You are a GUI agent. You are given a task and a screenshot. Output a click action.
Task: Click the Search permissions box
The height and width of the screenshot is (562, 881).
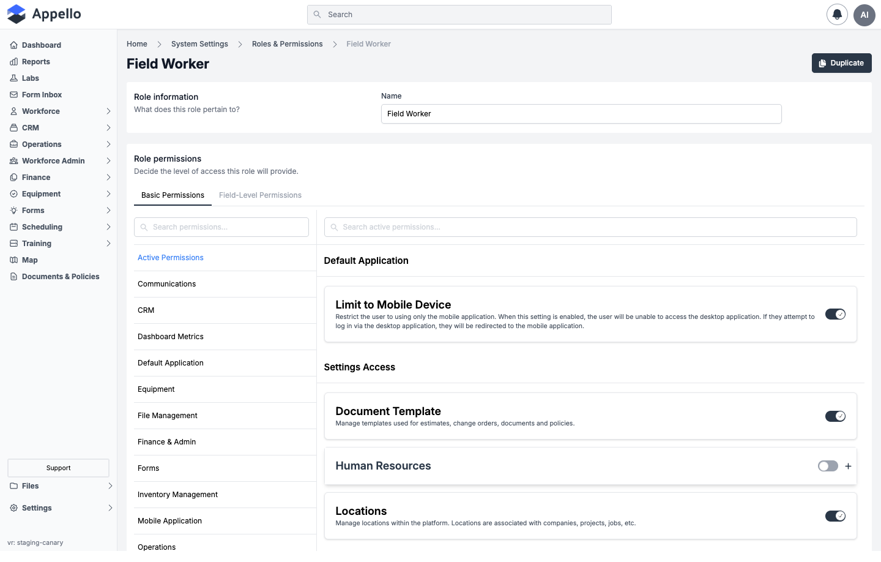[x=221, y=227]
